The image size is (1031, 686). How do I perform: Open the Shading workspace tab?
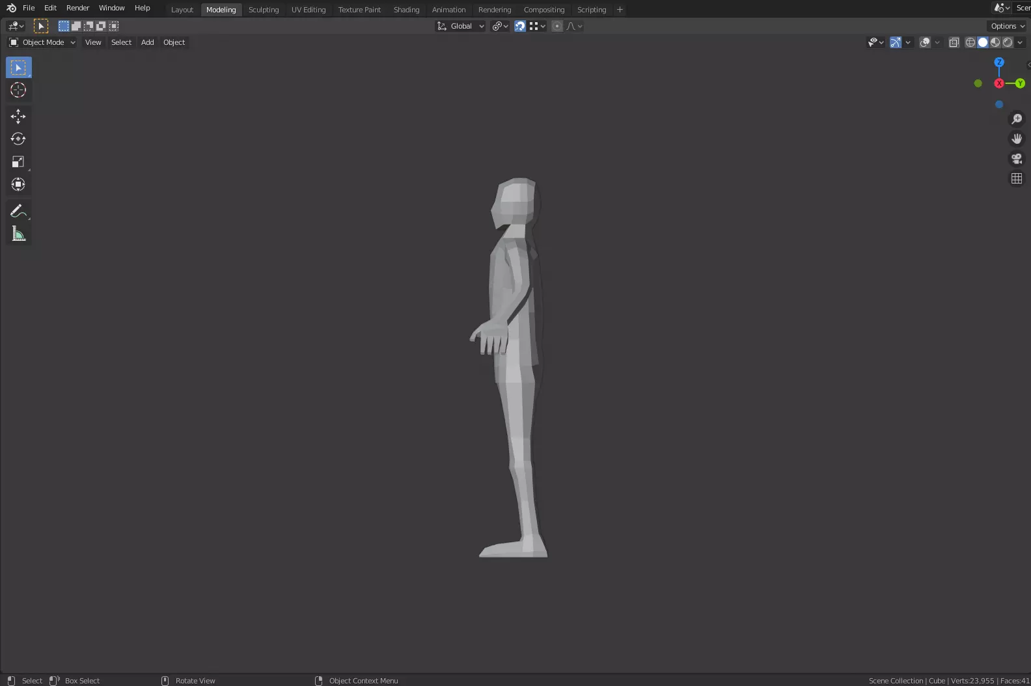(407, 10)
